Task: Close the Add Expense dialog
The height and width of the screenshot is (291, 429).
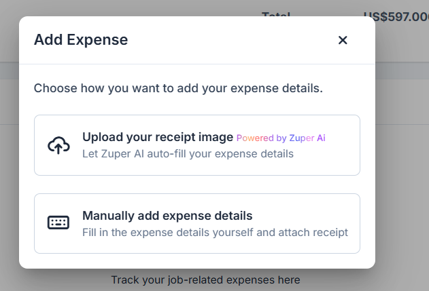Action: (x=343, y=40)
